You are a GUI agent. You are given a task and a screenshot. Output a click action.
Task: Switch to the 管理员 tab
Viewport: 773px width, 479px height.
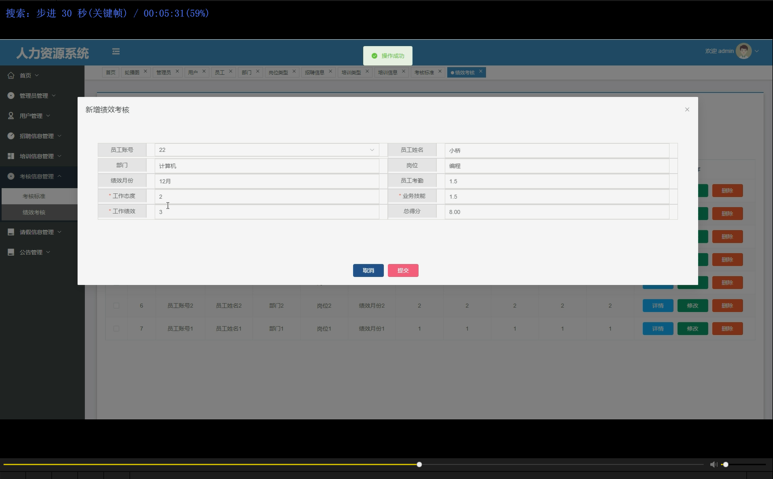click(163, 72)
